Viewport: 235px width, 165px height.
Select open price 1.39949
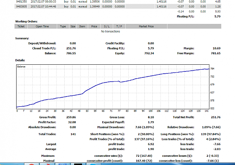tap(95, 6)
